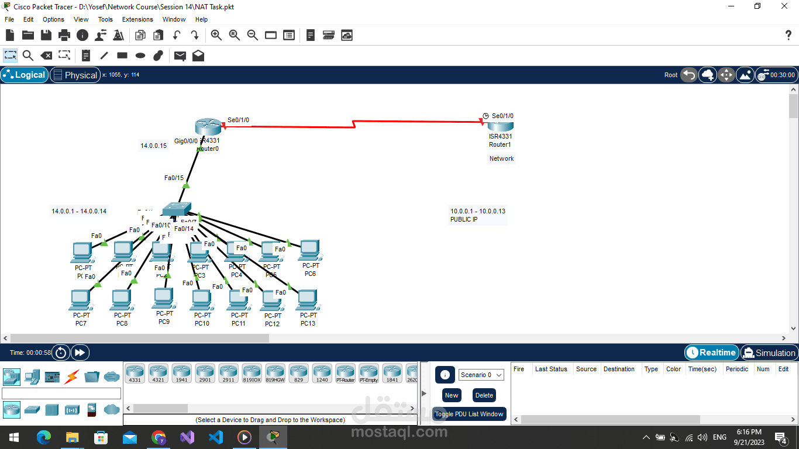Screen dimensions: 799x449
Task: Select the Switches subcategory icon
Action: click(x=32, y=409)
